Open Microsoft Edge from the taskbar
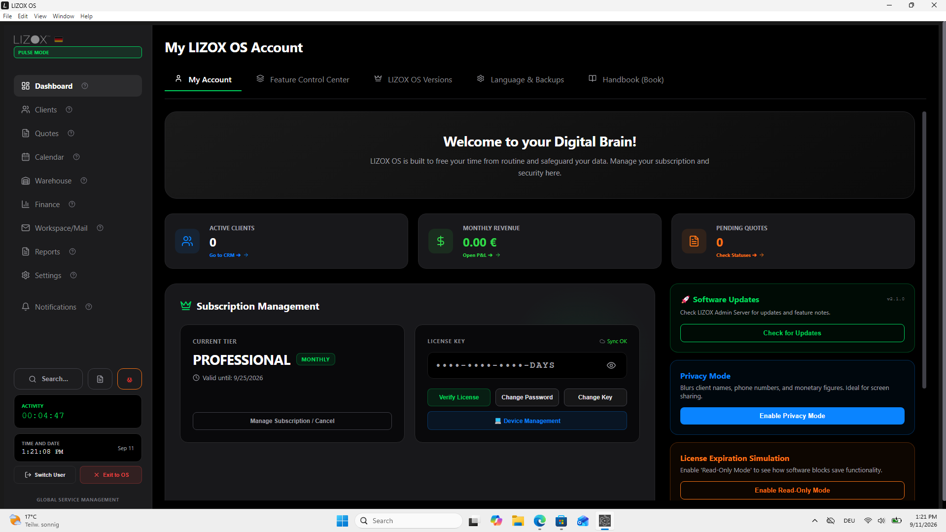The height and width of the screenshot is (532, 946). coord(540,521)
